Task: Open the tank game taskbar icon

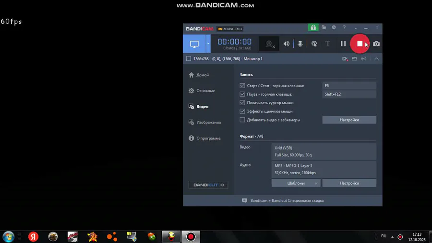Action: tap(53, 237)
